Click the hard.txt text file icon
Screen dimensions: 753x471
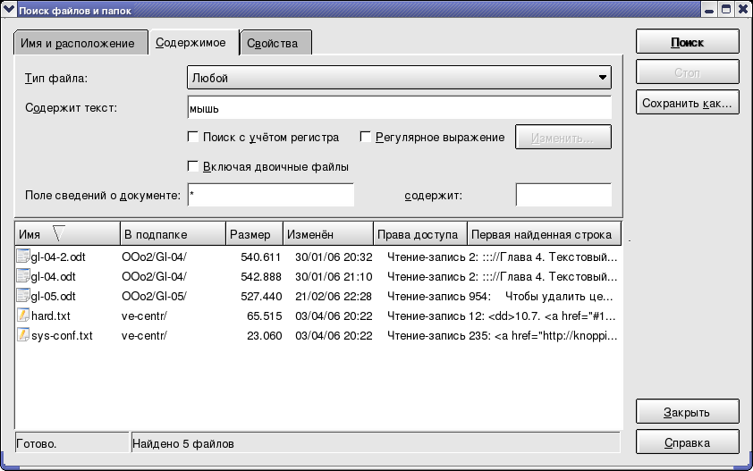[x=23, y=315]
